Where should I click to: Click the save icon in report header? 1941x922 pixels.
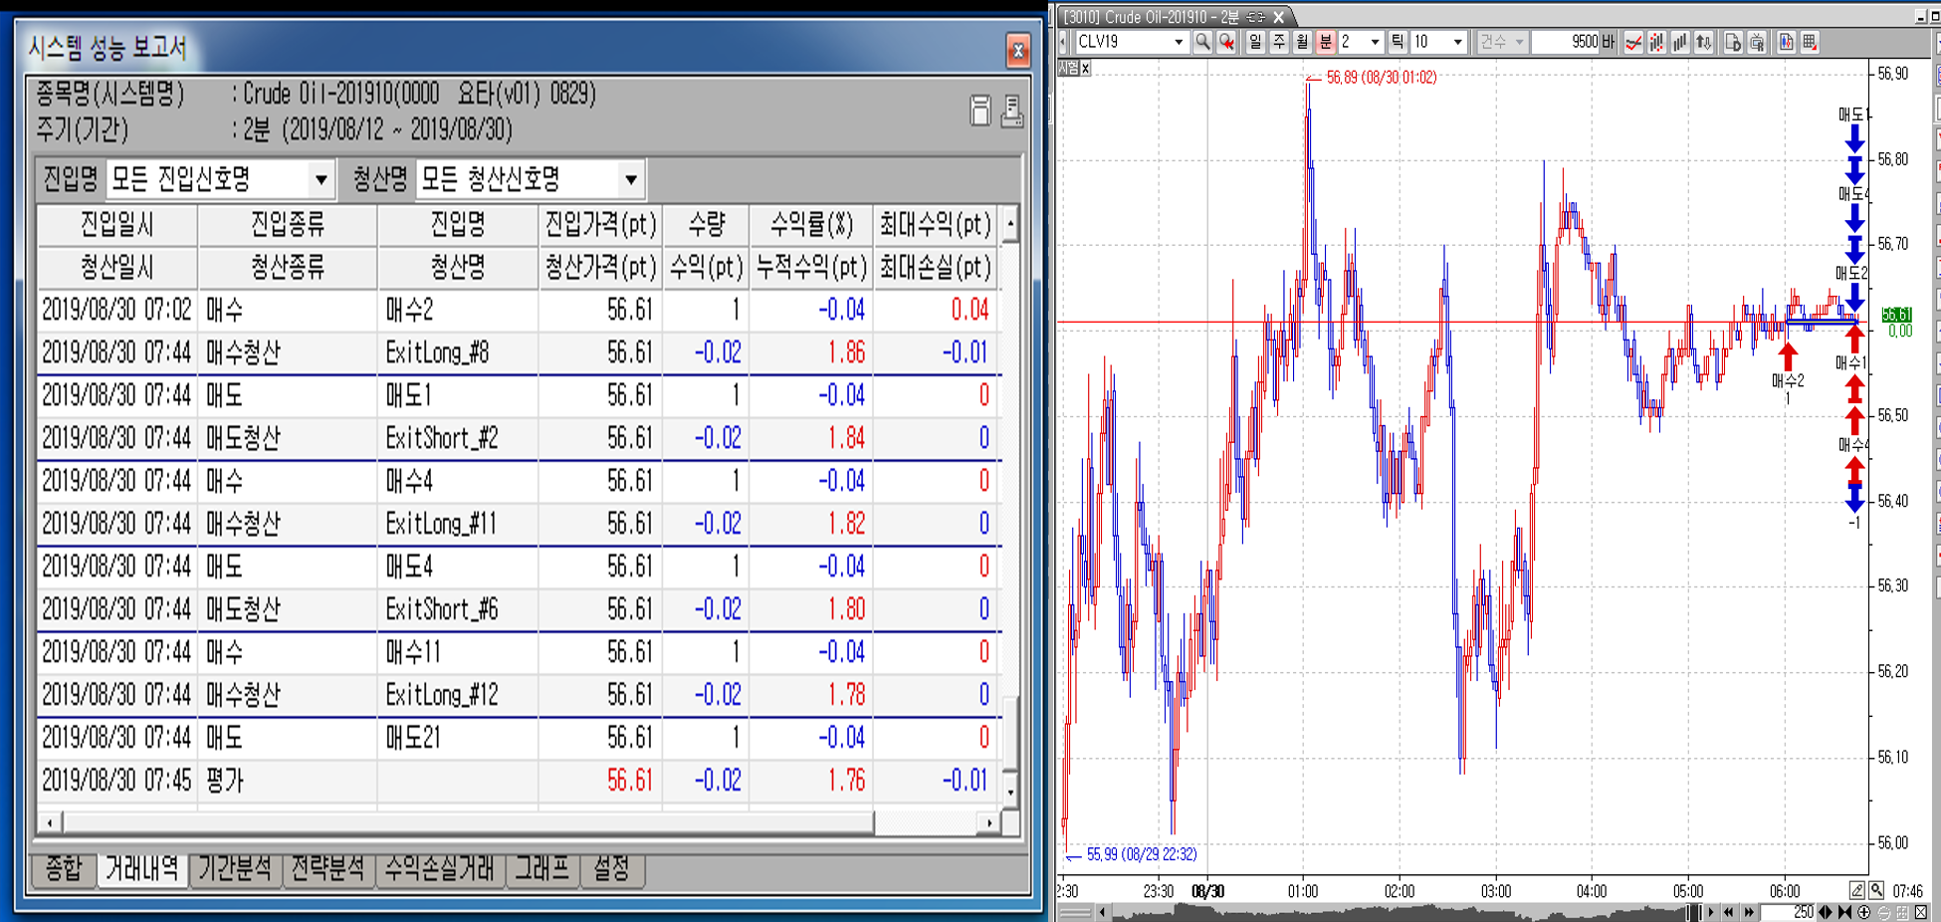(x=979, y=111)
